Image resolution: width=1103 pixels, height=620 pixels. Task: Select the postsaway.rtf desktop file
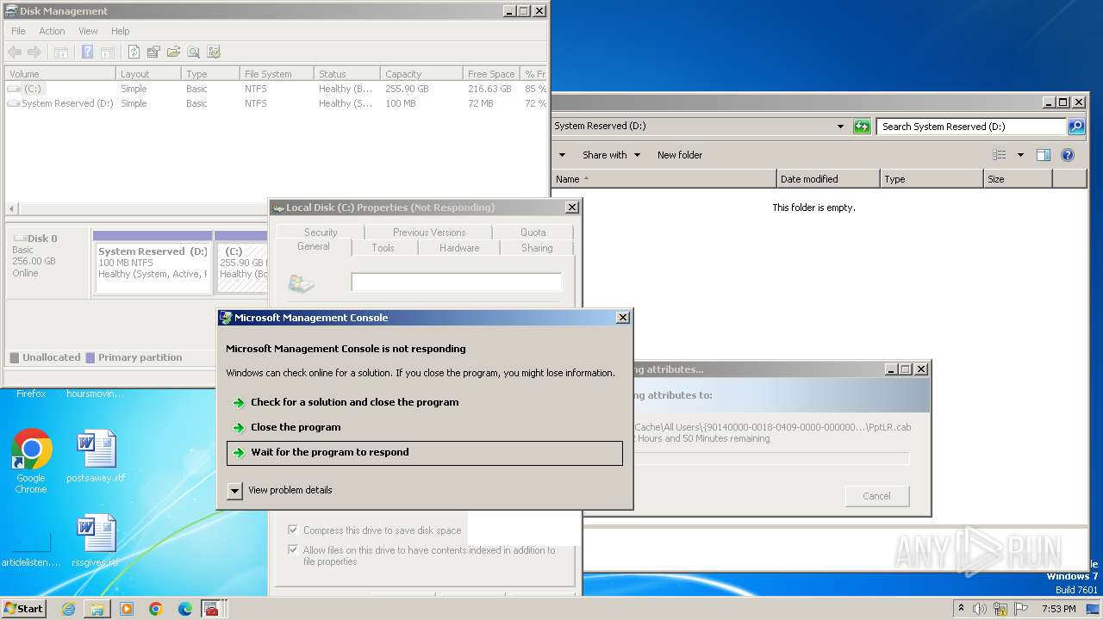pyautogui.click(x=96, y=457)
